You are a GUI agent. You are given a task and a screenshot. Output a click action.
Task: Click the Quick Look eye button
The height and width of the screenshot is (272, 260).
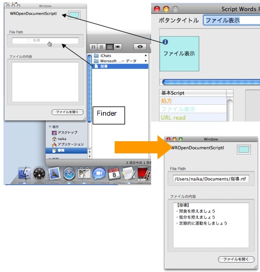click(x=140, y=47)
